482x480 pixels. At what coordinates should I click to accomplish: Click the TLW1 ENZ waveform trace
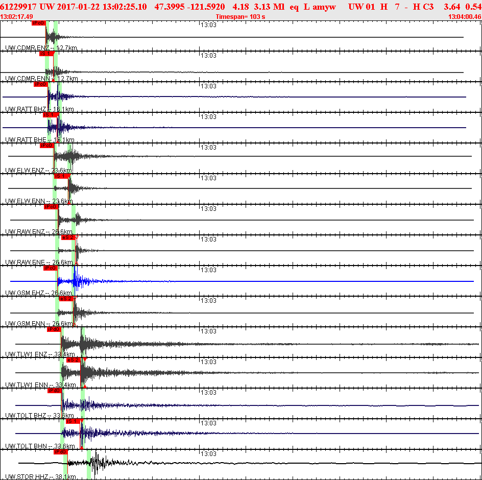tap(246, 344)
